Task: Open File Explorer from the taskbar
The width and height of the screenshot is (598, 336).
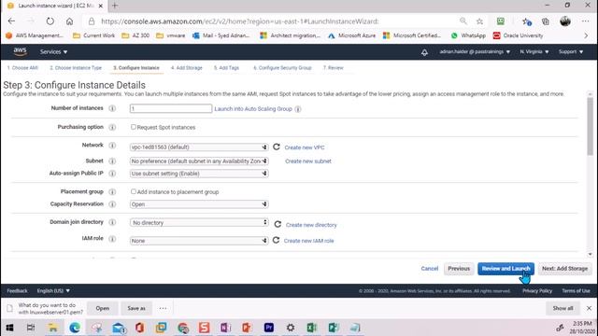Action: coord(52,328)
